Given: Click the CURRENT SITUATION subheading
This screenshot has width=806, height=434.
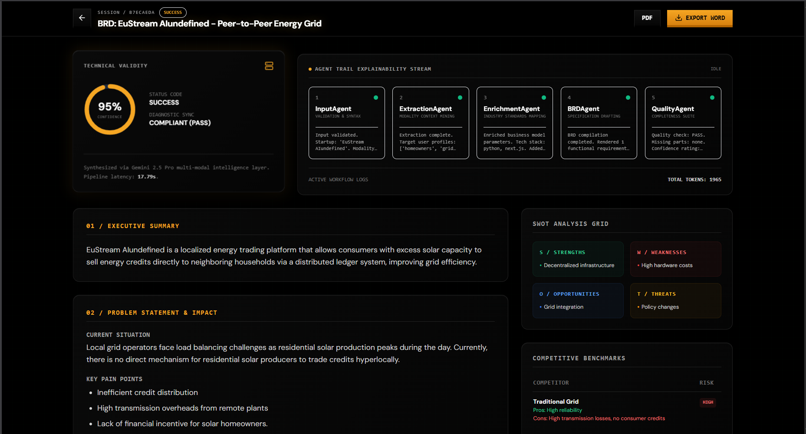Looking at the screenshot, I should tap(118, 335).
